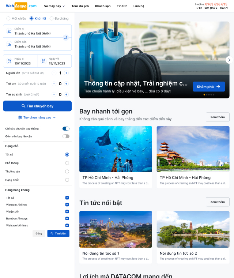Click the departure plane icon in Điểm đi
234x278 pixels.
click(9, 31)
